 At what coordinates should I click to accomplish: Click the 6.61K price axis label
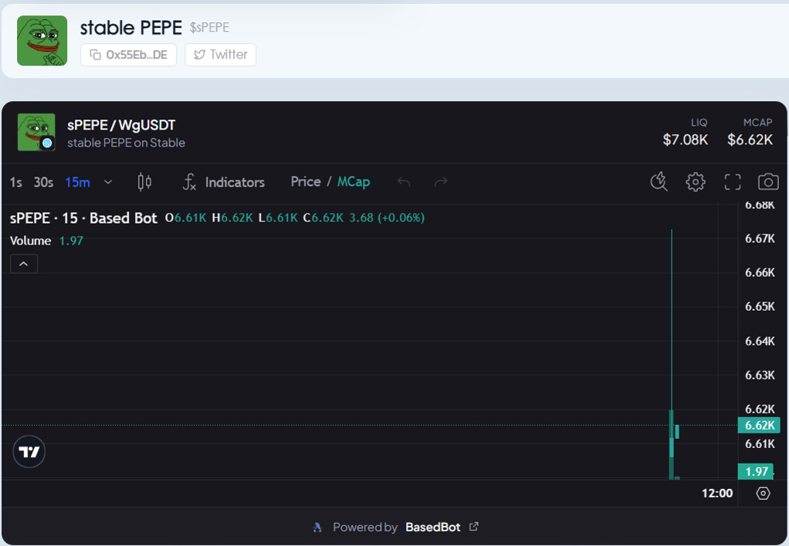(x=760, y=444)
